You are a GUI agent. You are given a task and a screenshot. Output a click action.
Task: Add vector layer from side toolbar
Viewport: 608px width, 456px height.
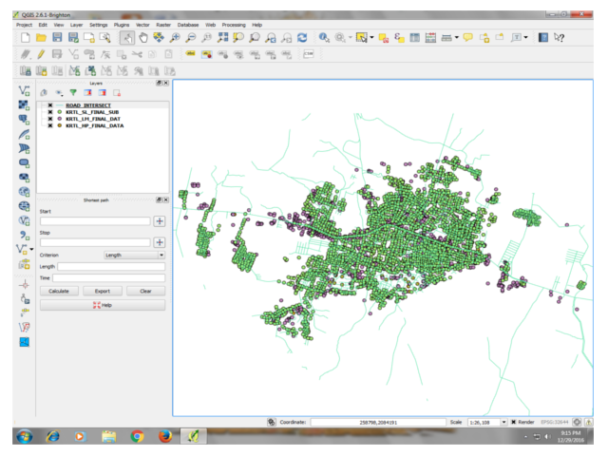point(24,91)
